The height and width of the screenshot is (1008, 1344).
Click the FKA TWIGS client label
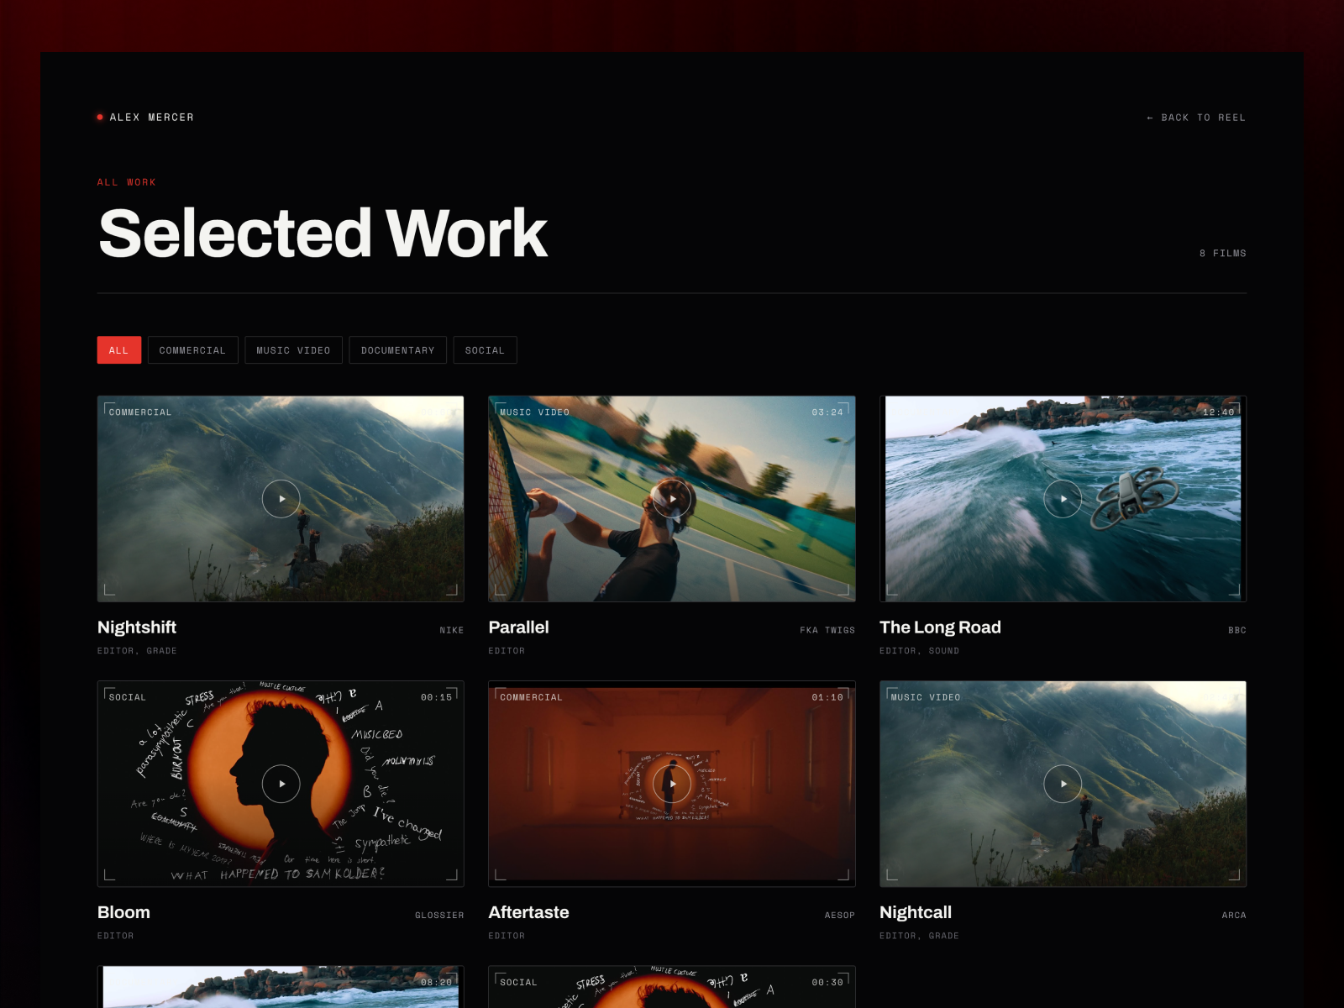pyautogui.click(x=827, y=630)
